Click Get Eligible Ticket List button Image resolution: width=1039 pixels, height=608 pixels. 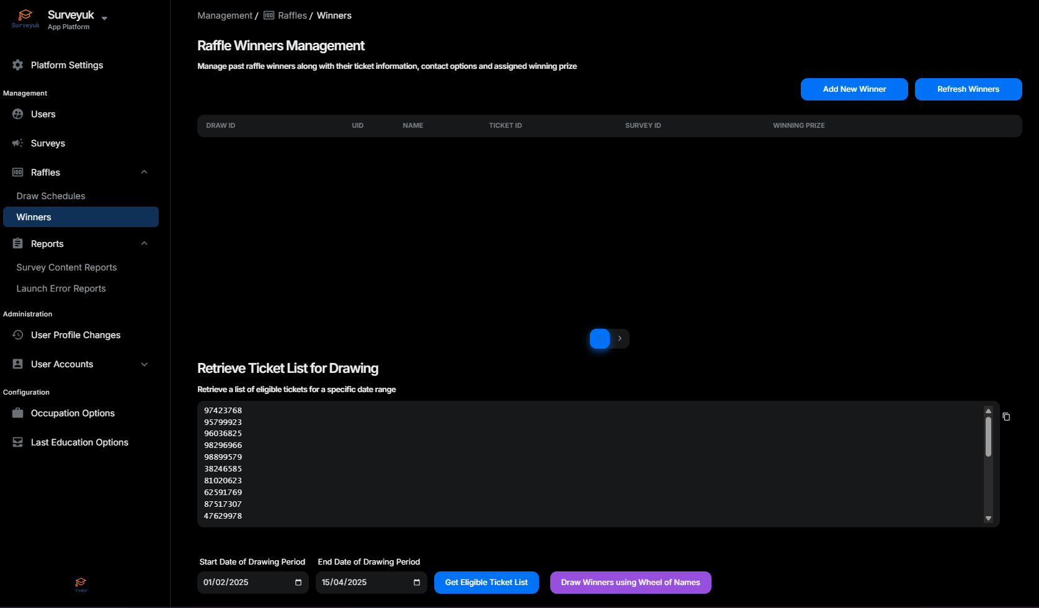click(x=486, y=583)
